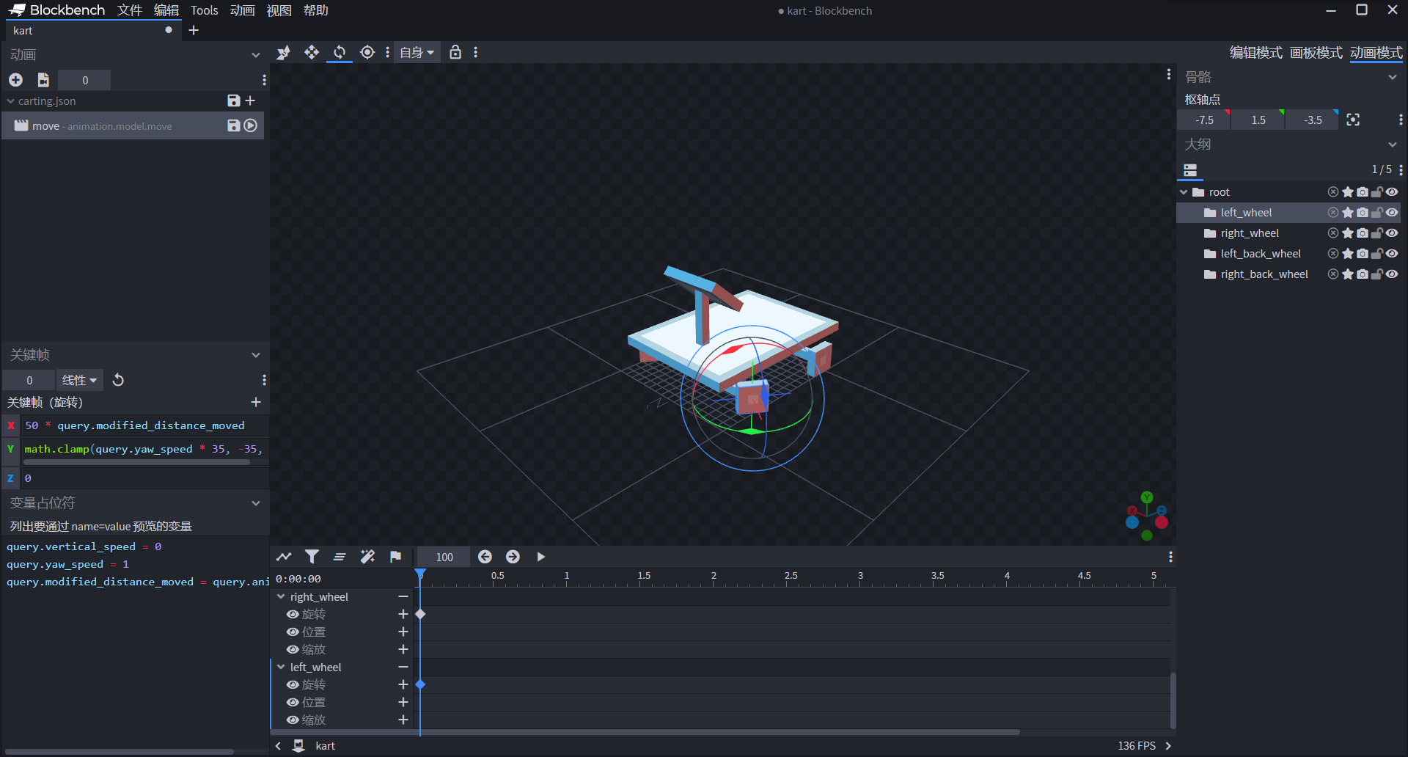Click the left_wheel rotation keyframe diamond
Image resolution: width=1408 pixels, height=757 pixels.
click(420, 684)
